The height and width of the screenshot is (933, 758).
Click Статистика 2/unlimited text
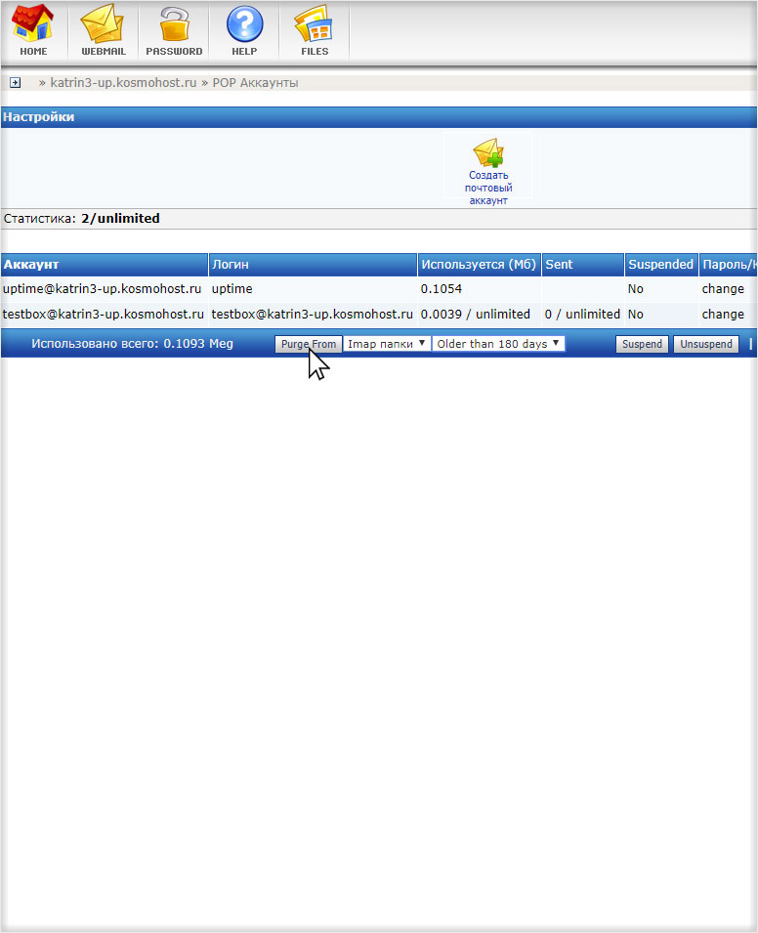[x=81, y=219]
